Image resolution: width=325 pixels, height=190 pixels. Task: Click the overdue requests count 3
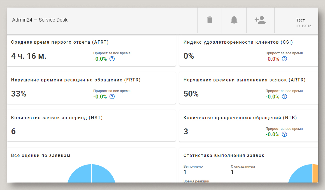[186, 131]
